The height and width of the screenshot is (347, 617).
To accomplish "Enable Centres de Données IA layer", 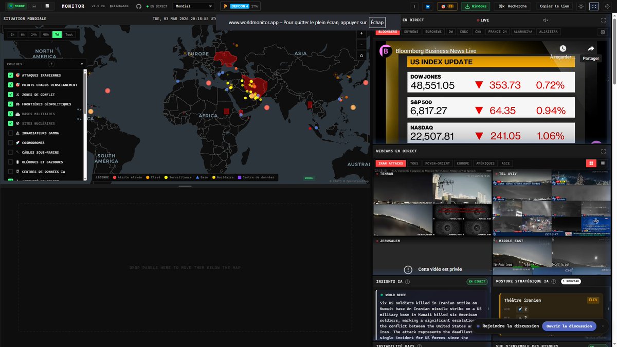I will [x=10, y=171].
